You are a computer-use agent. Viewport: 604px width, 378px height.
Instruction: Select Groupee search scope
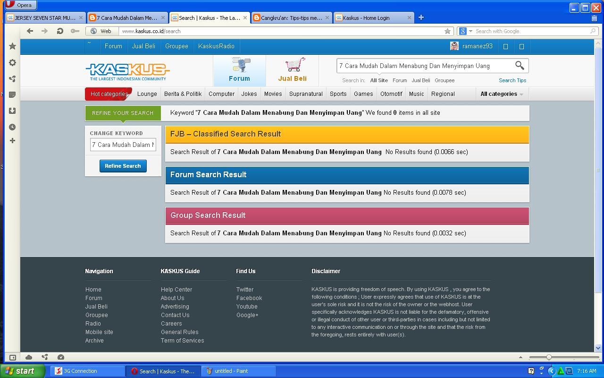(445, 80)
